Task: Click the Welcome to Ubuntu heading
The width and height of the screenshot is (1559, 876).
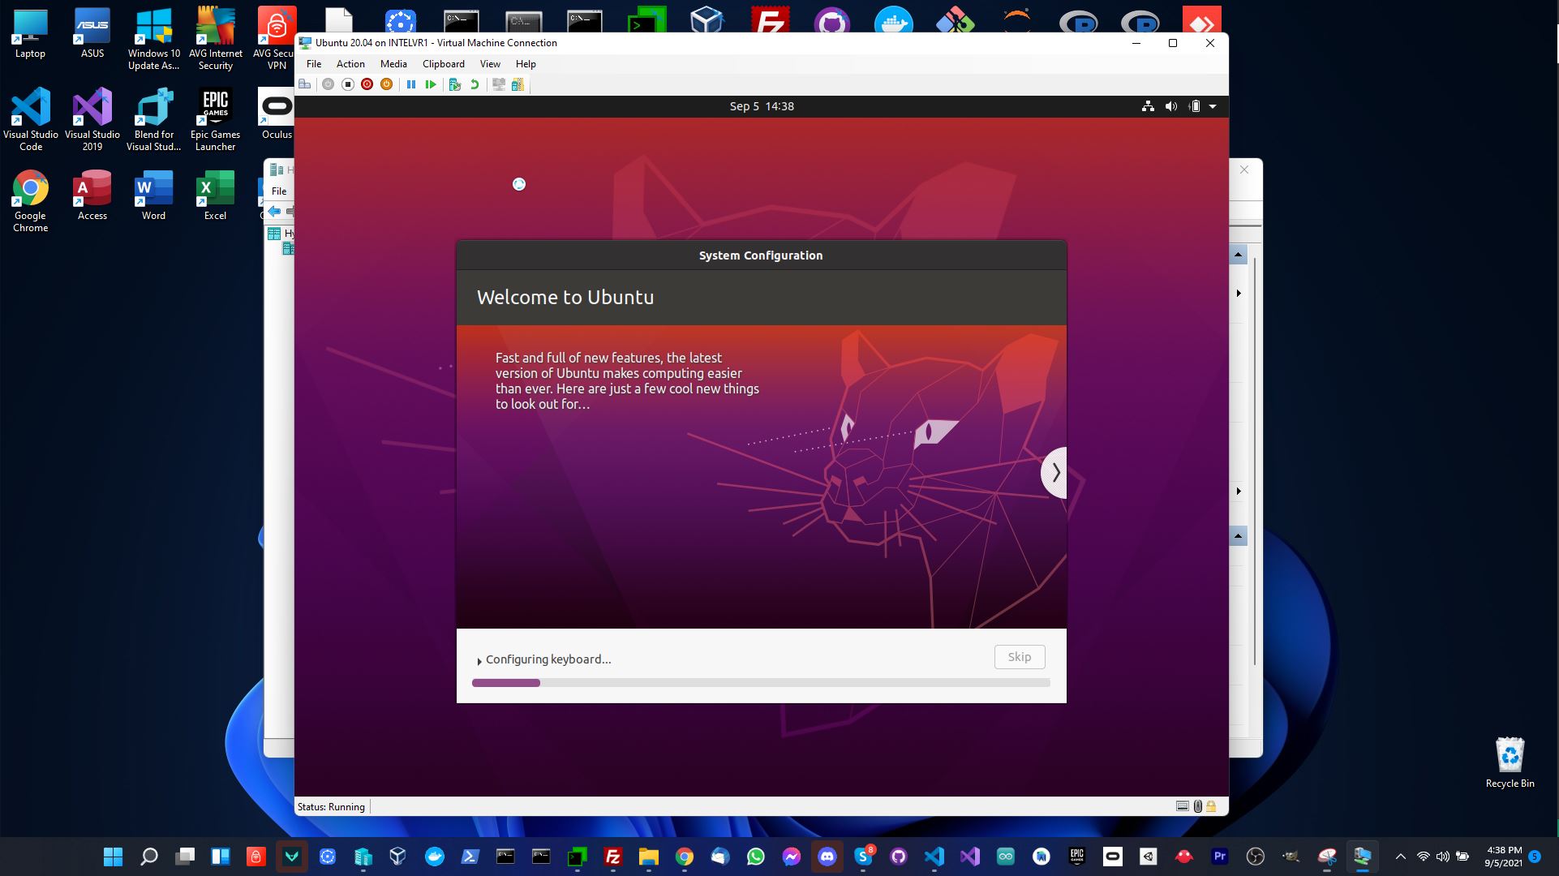Action: pyautogui.click(x=565, y=297)
